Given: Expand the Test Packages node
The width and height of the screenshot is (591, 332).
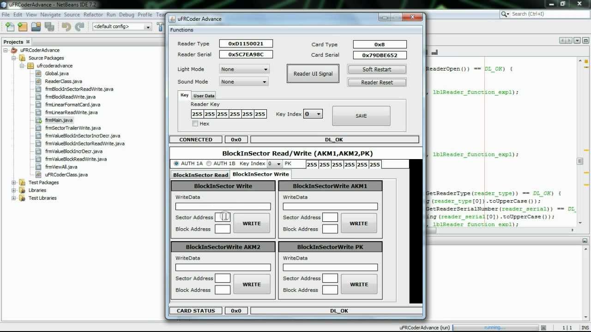Looking at the screenshot, I should (14, 183).
